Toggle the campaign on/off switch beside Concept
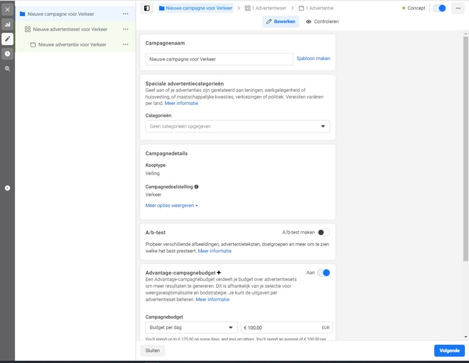Screen dimensions: 469x363 point(440,8)
